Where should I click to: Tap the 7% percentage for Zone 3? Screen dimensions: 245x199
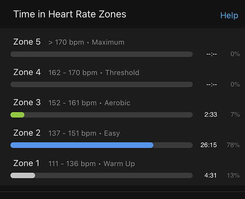pyautogui.click(x=235, y=115)
